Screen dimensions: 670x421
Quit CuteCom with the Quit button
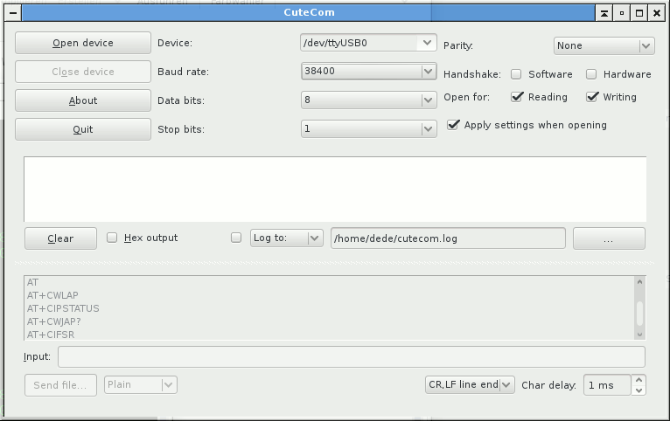point(83,129)
